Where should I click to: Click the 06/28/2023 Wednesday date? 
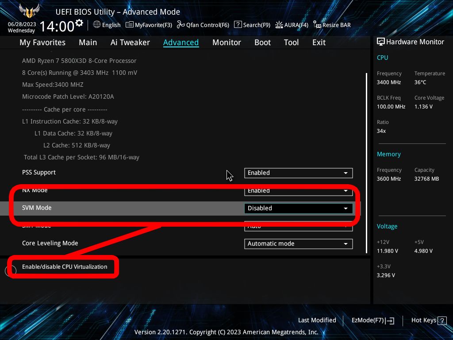(x=22, y=27)
